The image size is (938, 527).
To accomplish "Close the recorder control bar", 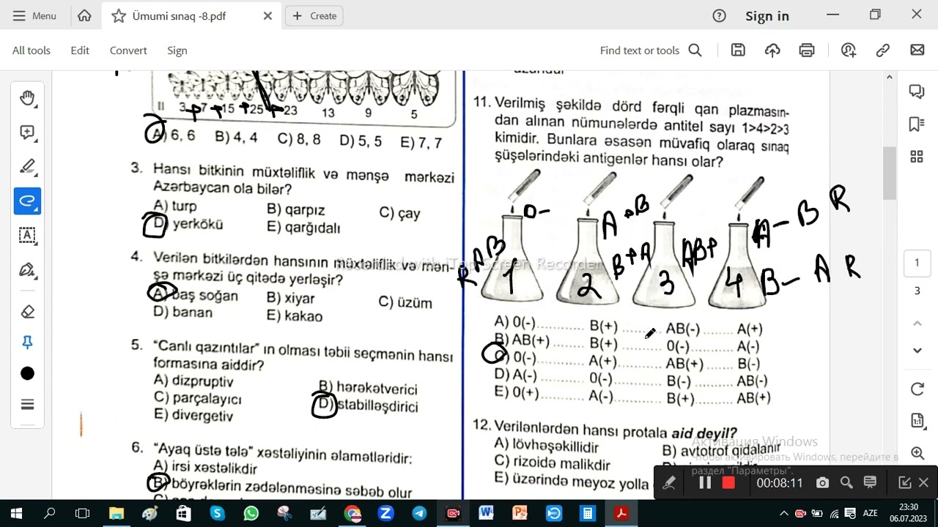I will 923,483.
